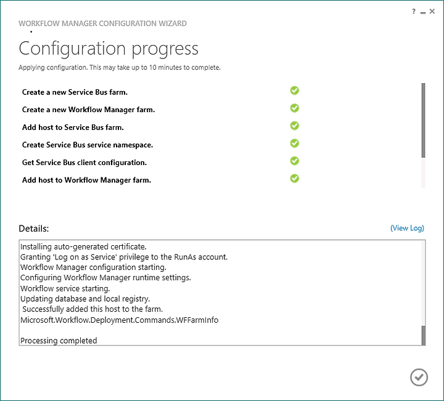Click the task list vertical scrollbar thumb
This screenshot has height=401, width=444.
pyautogui.click(x=423, y=120)
